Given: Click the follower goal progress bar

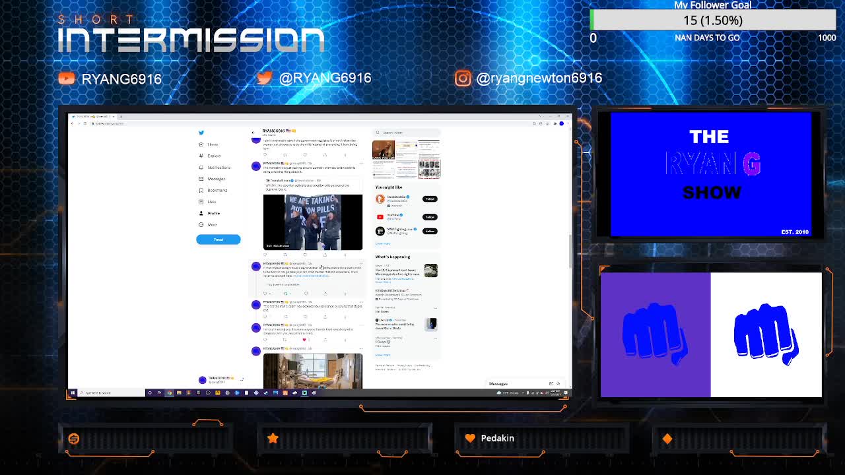Looking at the screenshot, I should pyautogui.click(x=713, y=20).
